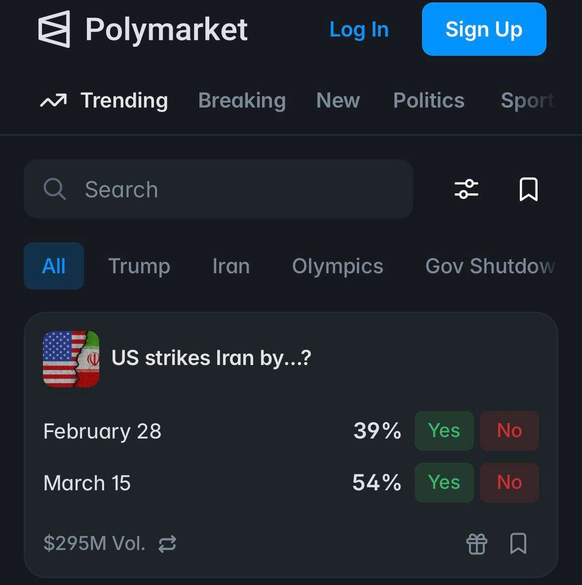Screen dimensions: 582x585
Task: Select the Iran filter chip
Action: [x=231, y=266]
